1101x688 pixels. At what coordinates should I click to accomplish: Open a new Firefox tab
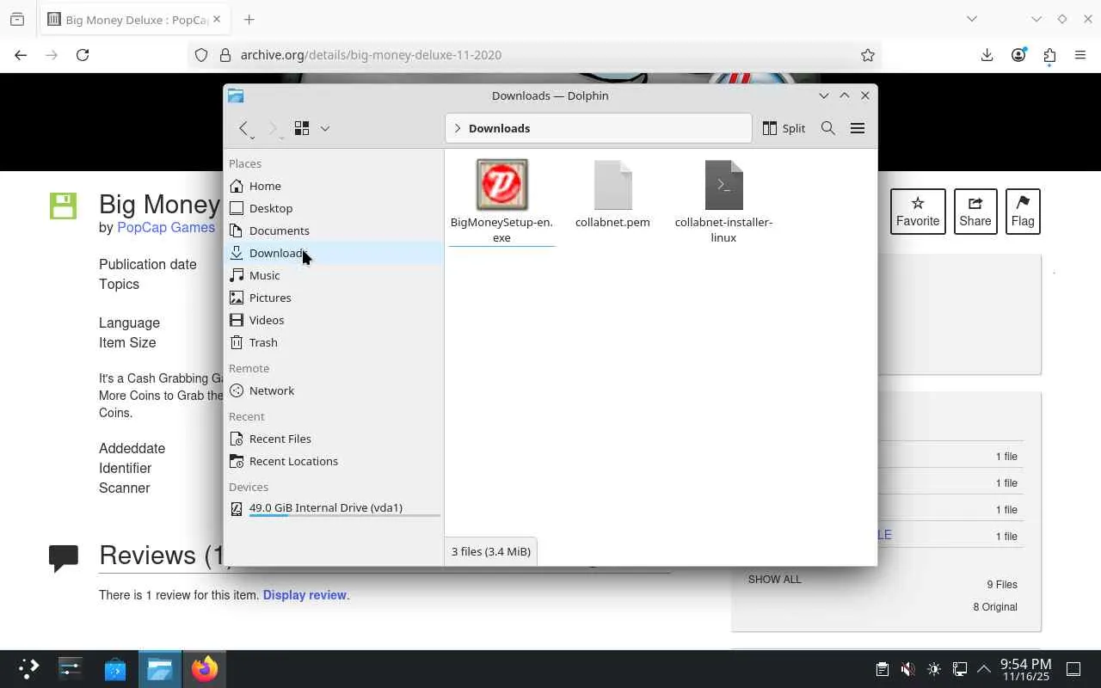249,19
